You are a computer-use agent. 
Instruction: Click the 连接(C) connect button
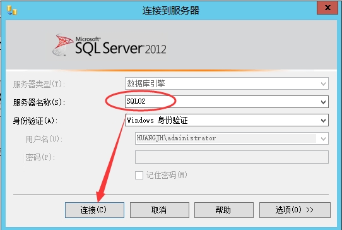click(x=95, y=210)
